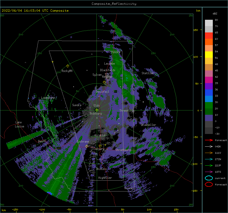
Task: Click the RockyMH location label
Action: pyautogui.click(x=67, y=71)
